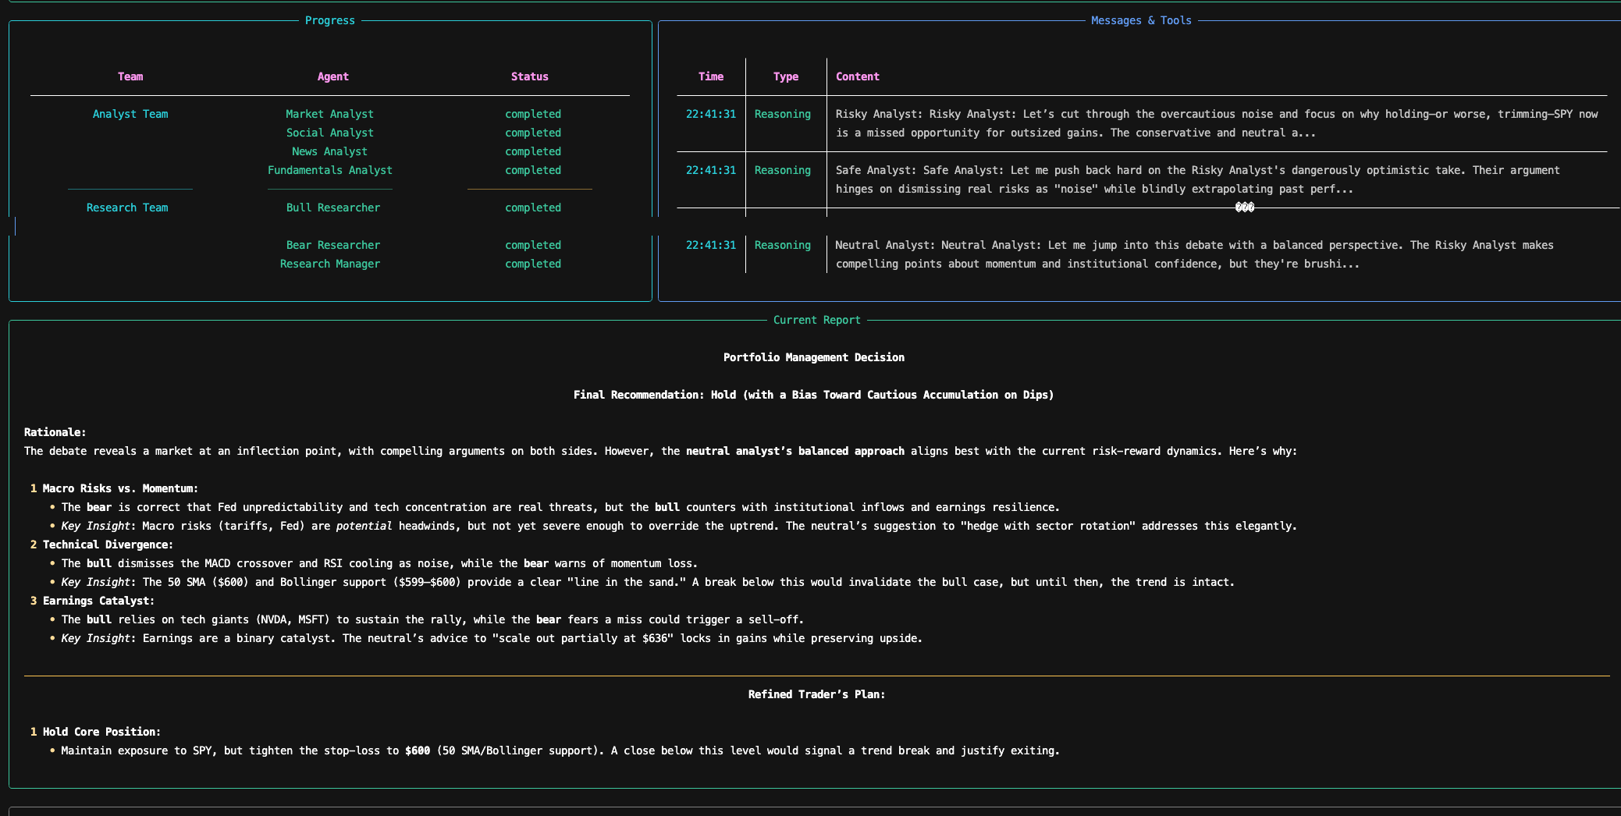
Task: Click the Current Report panel title
Action: [x=816, y=320]
